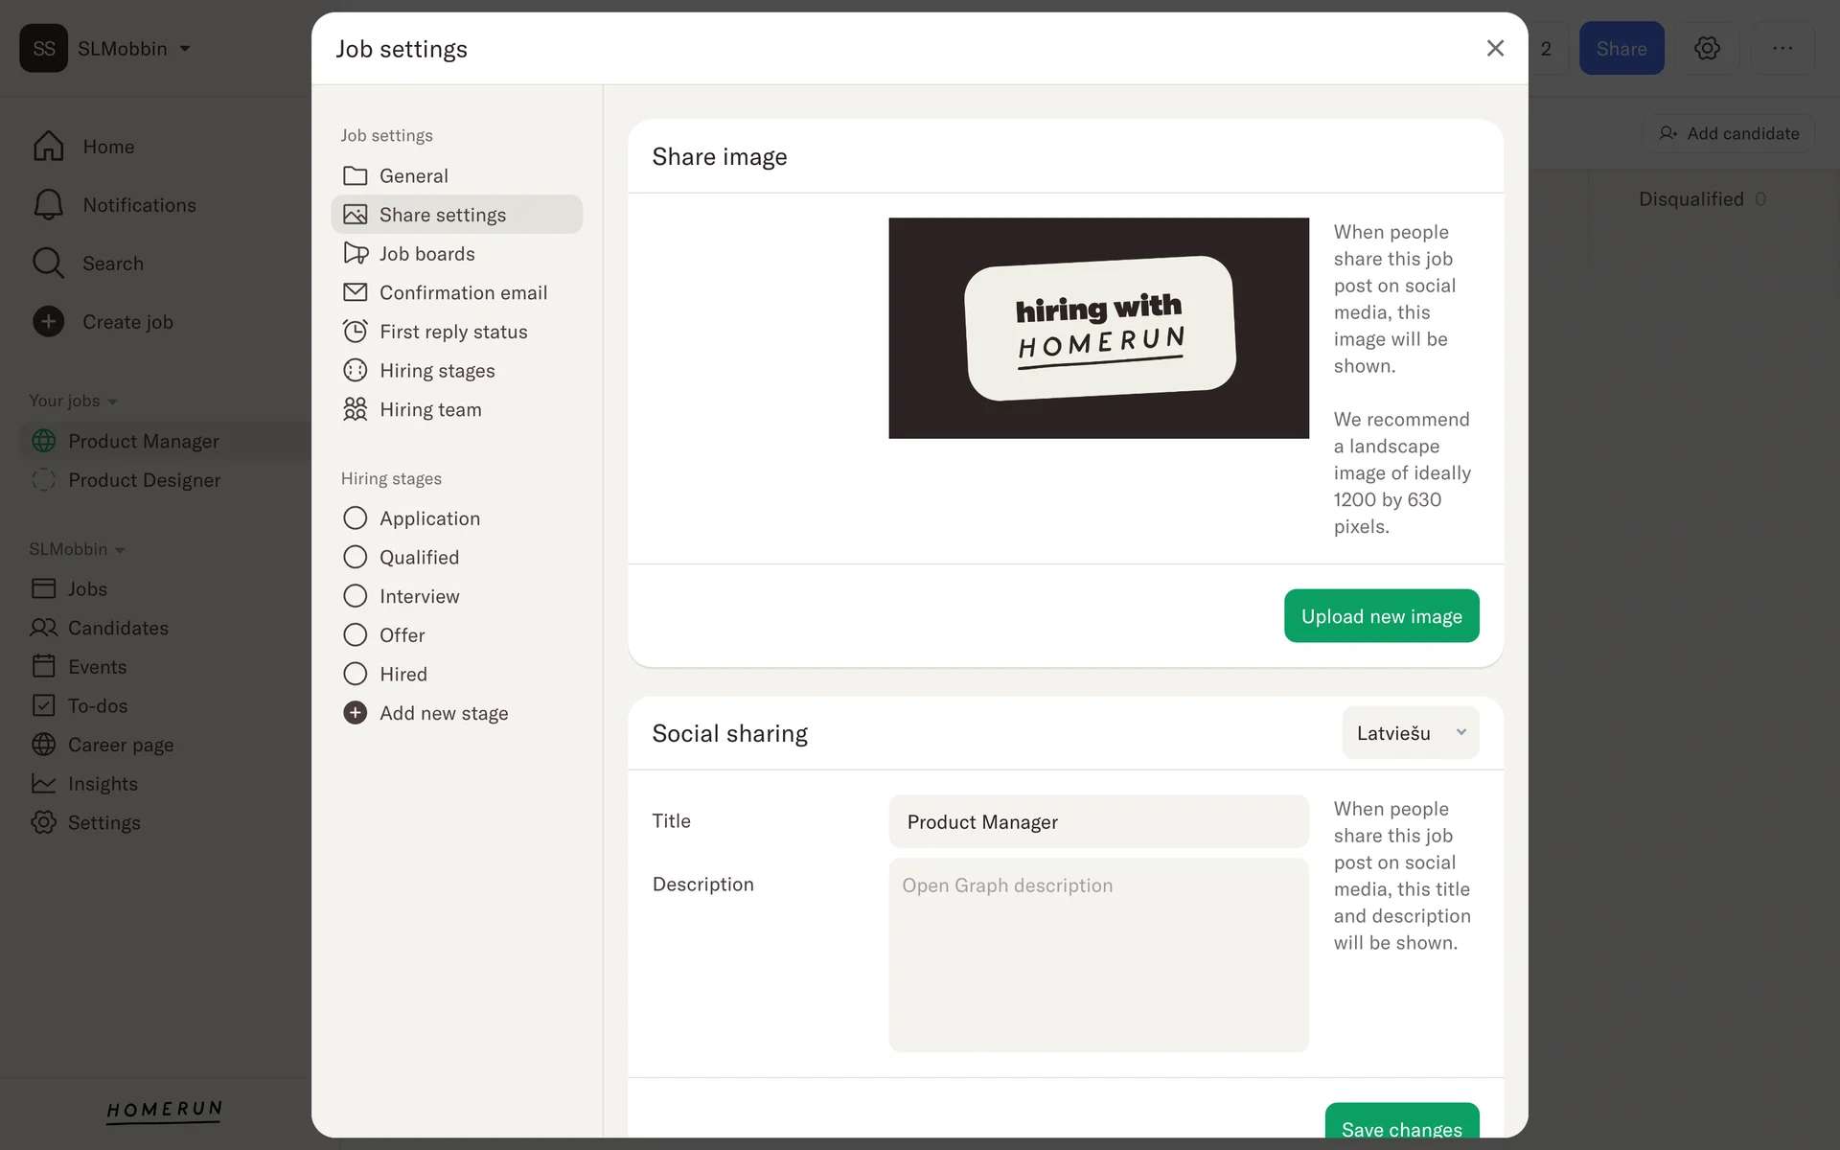Click the First reply status clock icon
Screen dimensions: 1840x1150
coord(356,332)
